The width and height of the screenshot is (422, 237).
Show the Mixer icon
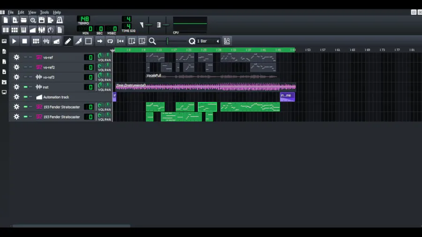[x=42, y=30]
